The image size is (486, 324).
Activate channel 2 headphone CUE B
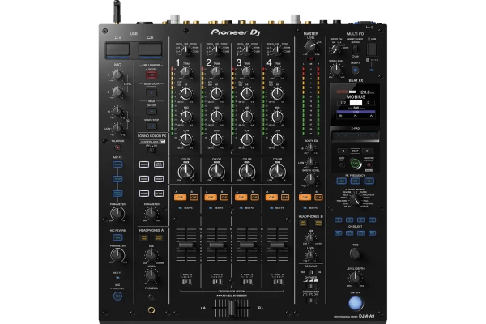pyautogui.click(x=224, y=197)
